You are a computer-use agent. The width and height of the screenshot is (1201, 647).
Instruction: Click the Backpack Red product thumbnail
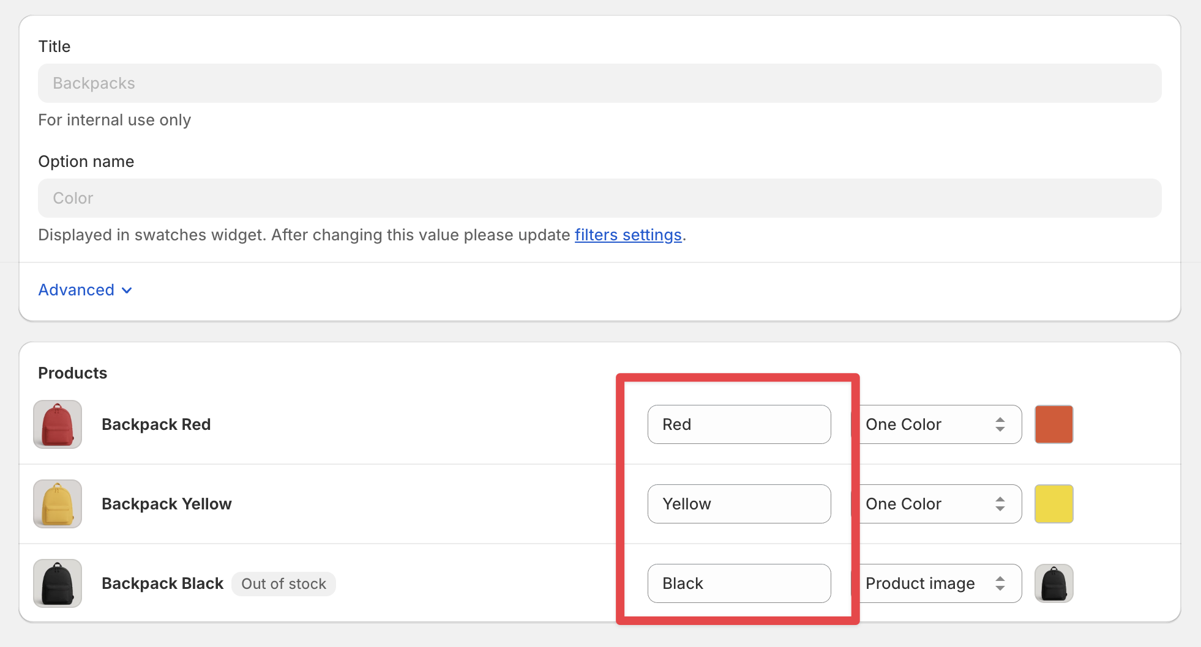[x=58, y=424]
